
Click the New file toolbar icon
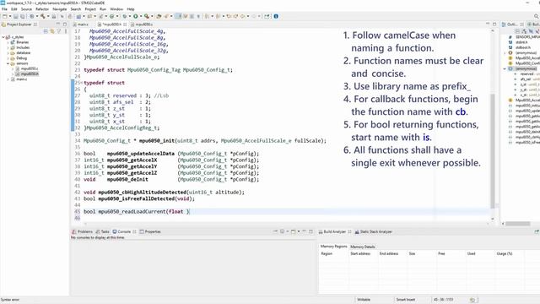click(x=5, y=16)
